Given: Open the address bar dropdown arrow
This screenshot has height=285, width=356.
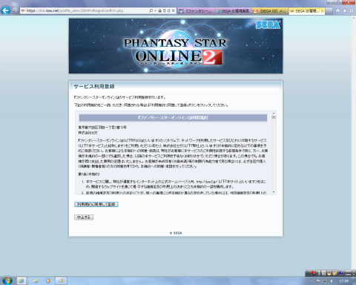Looking at the screenshot, I should tap(155, 10).
